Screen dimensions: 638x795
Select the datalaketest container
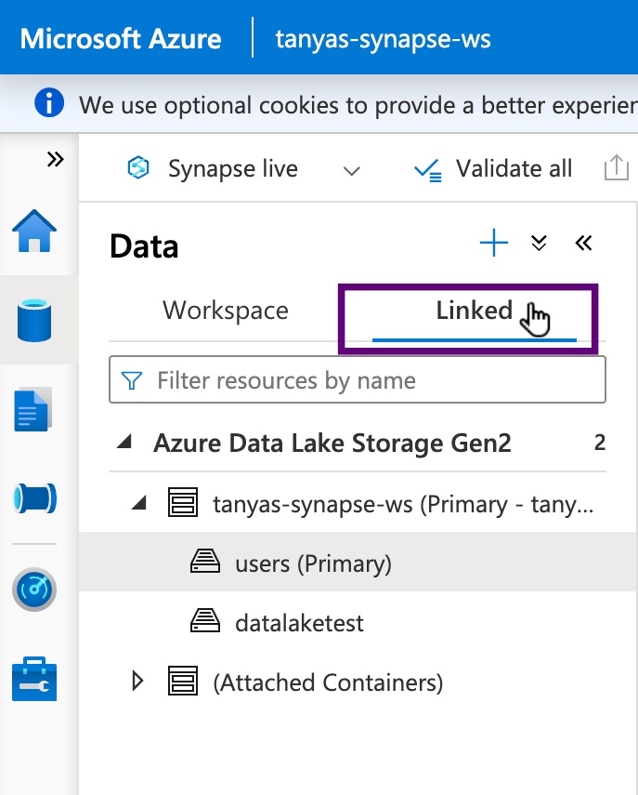coord(358,621)
